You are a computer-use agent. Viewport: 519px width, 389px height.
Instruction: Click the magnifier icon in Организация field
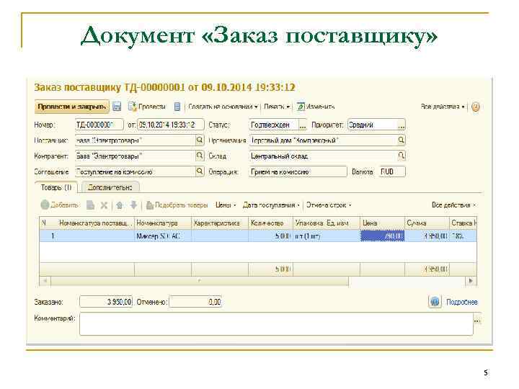pos(402,140)
